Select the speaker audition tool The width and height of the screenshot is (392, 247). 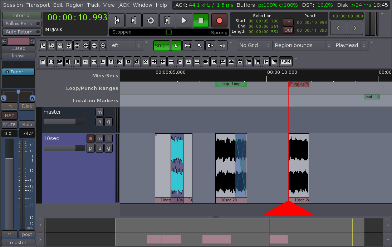pyautogui.click(x=222, y=46)
